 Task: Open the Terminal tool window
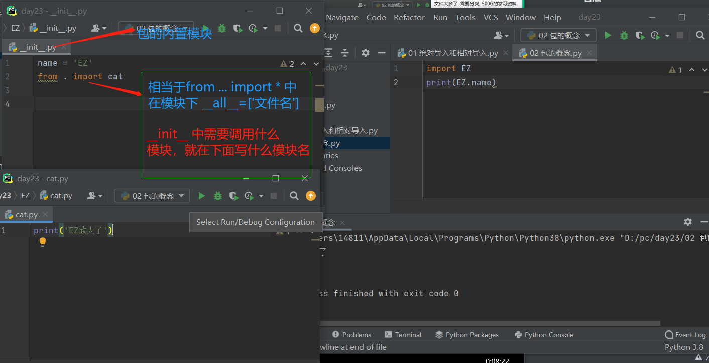pyautogui.click(x=403, y=335)
